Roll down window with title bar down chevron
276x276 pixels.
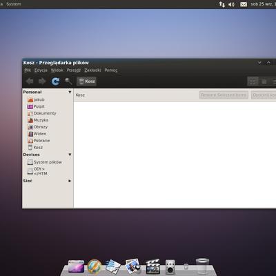(259, 63)
